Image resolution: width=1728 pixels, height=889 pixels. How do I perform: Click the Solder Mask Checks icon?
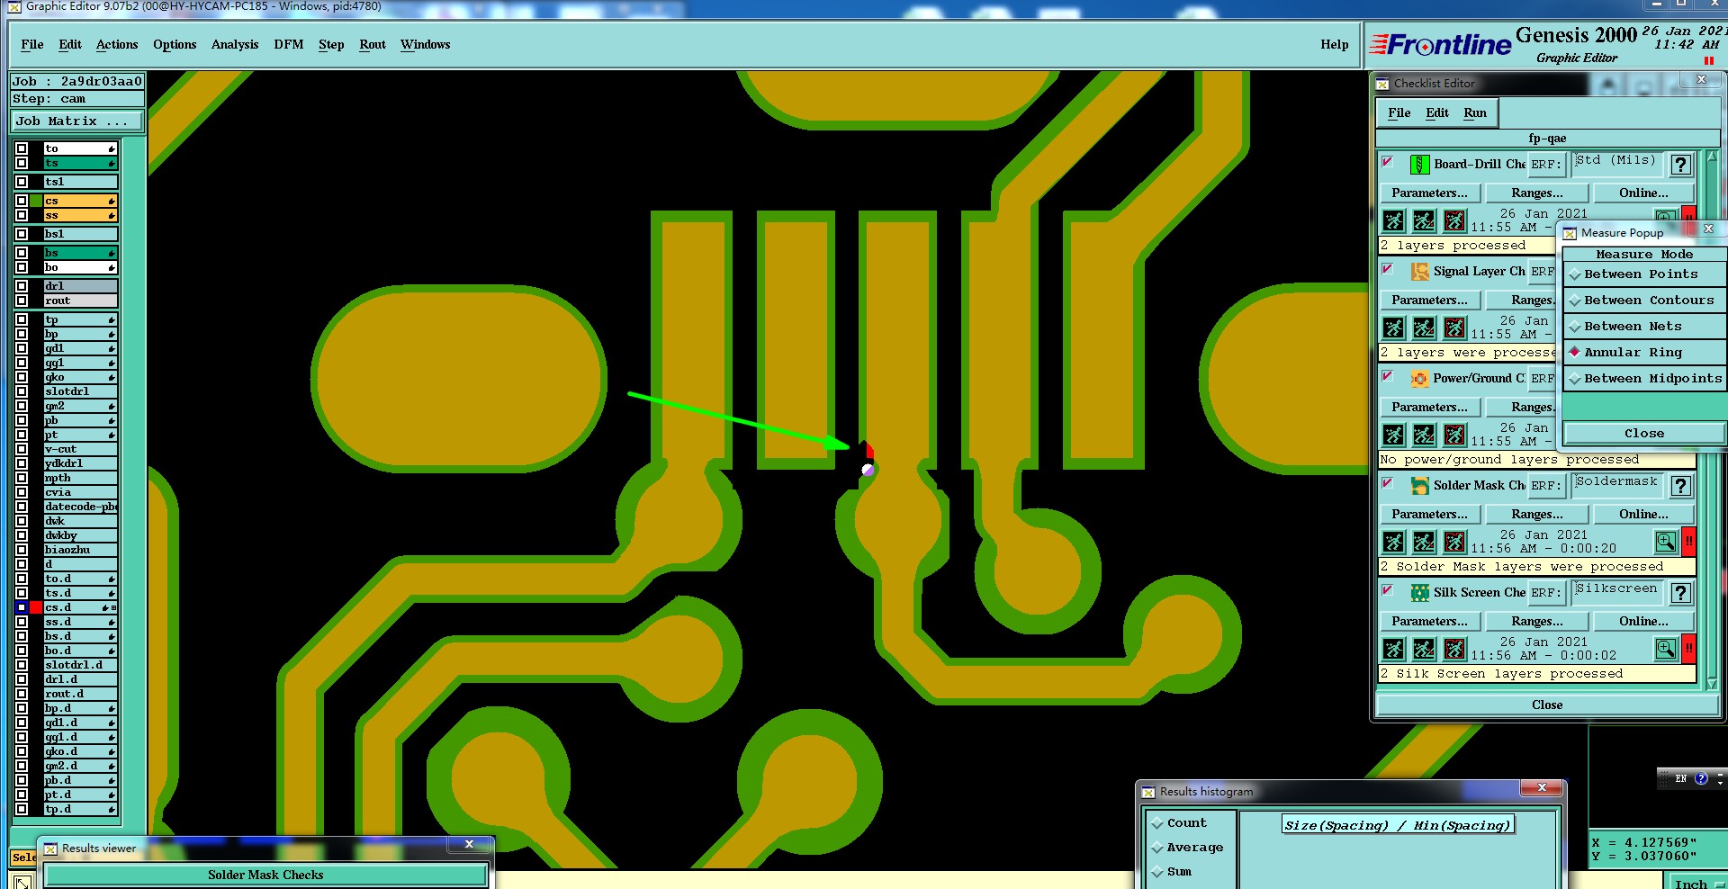pos(1419,486)
